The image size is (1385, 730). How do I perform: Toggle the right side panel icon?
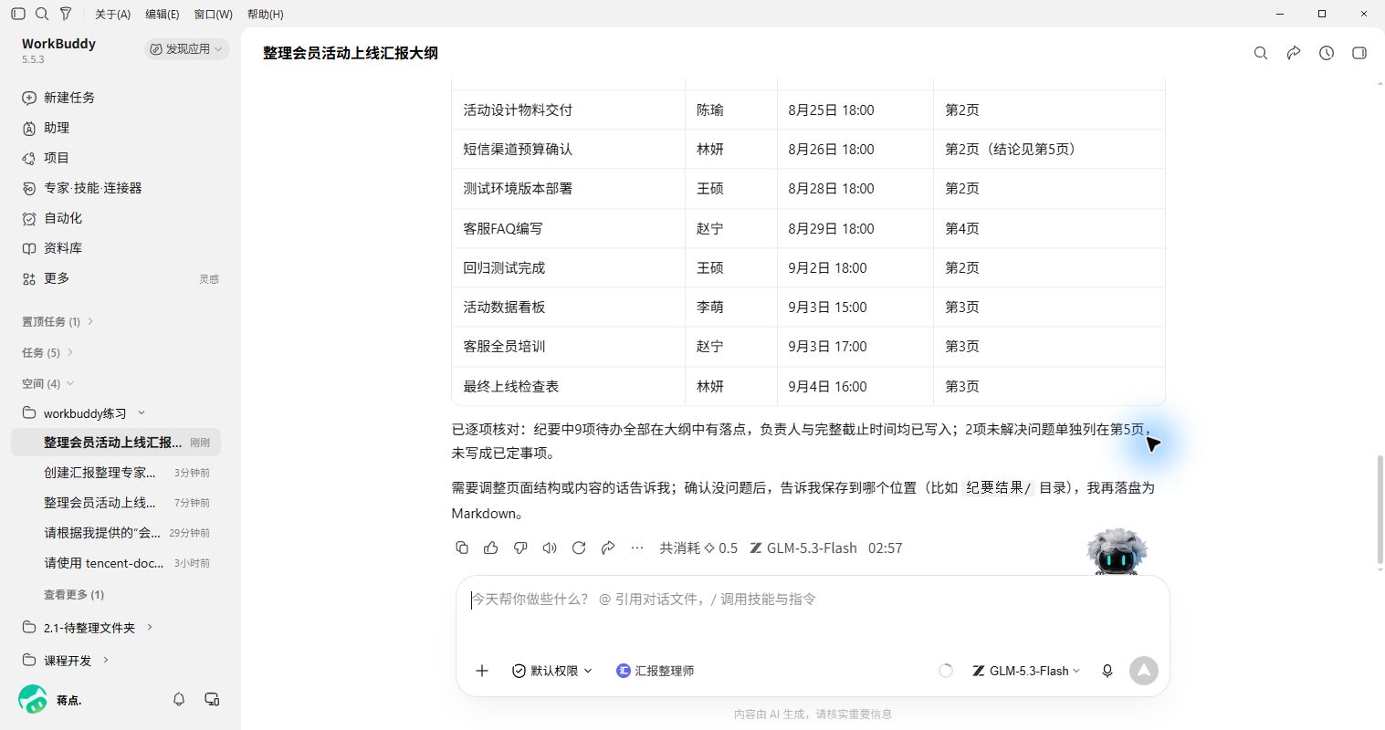(1359, 53)
